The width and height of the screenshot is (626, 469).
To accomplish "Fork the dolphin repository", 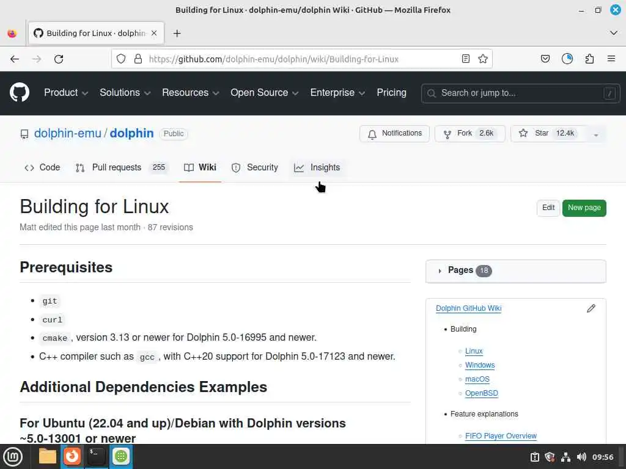I will pos(470,134).
